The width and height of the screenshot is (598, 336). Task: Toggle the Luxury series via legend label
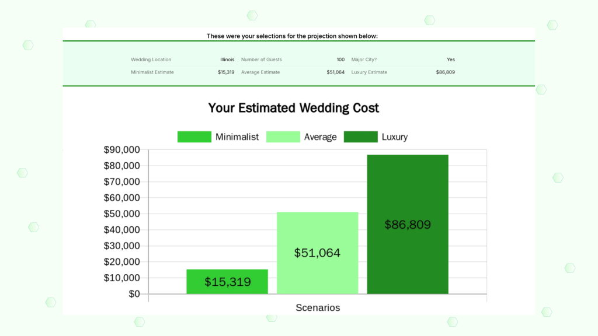coord(394,137)
